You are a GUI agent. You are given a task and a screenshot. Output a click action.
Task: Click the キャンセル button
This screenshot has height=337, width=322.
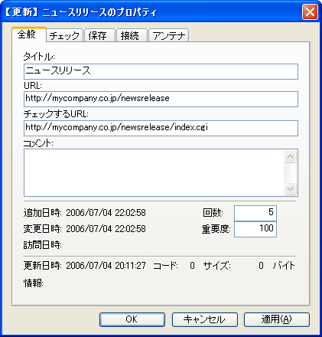click(x=205, y=319)
